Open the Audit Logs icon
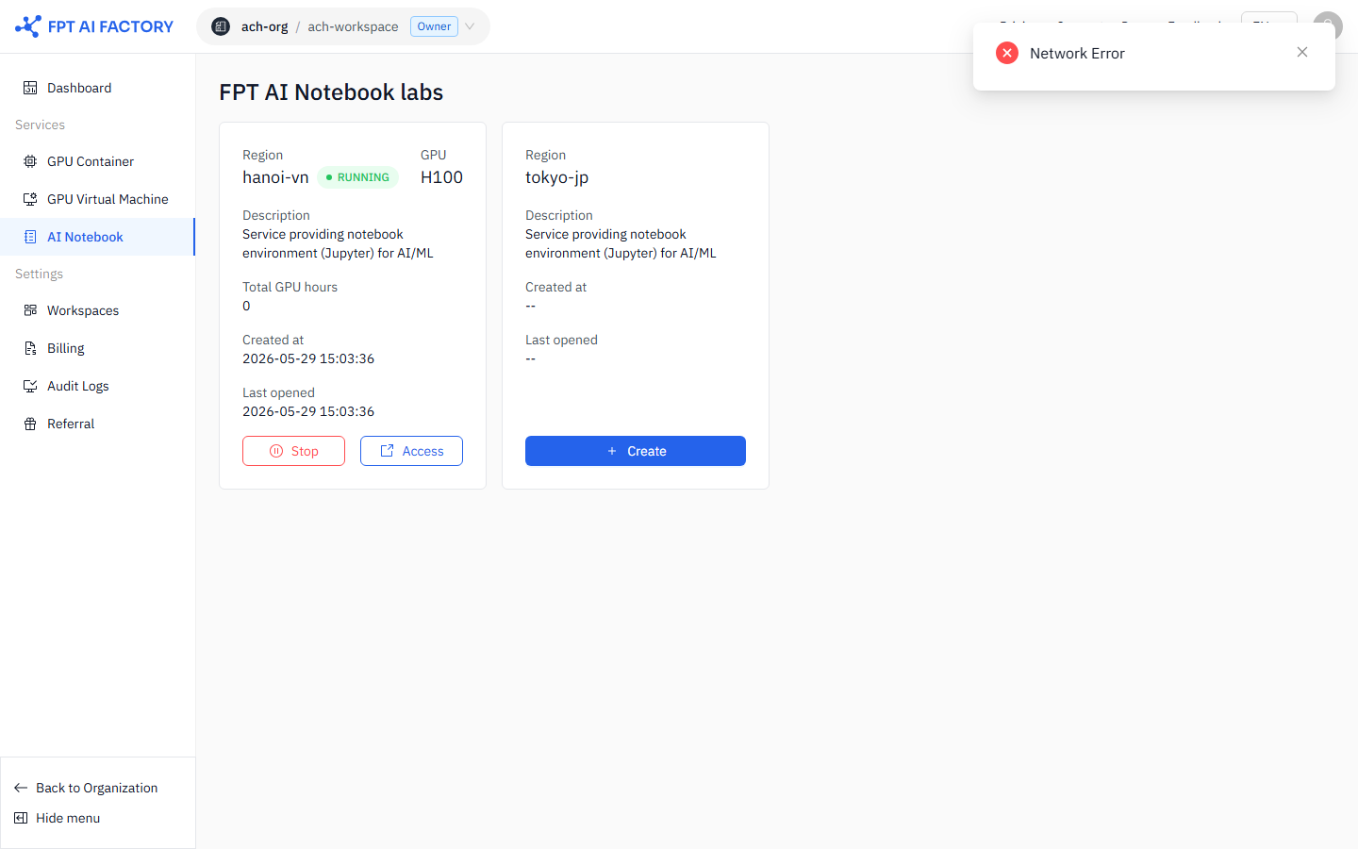The height and width of the screenshot is (849, 1358). tap(30, 386)
